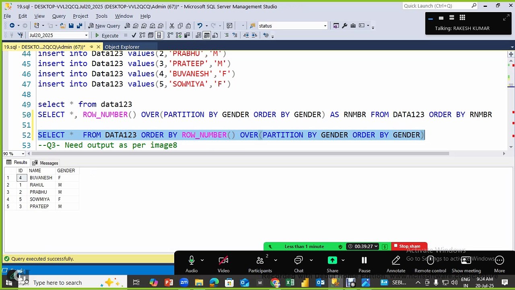Click the Parse checkmark icon
The height and width of the screenshot is (290, 515).
pos(134,35)
